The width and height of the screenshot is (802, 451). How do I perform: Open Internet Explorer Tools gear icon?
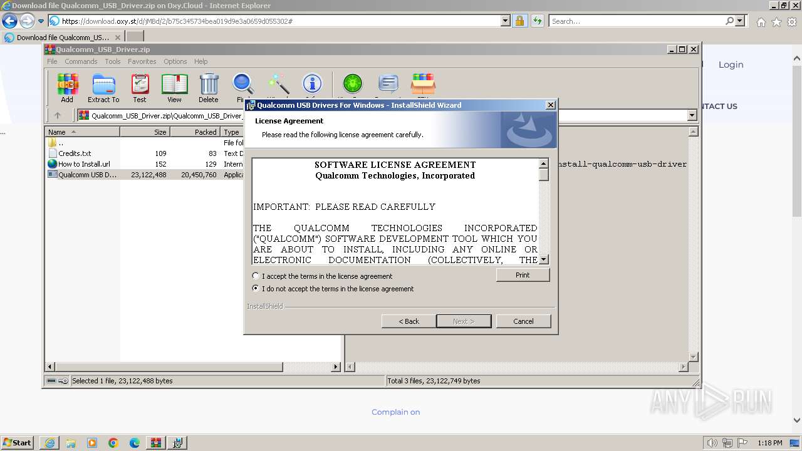[792, 21]
